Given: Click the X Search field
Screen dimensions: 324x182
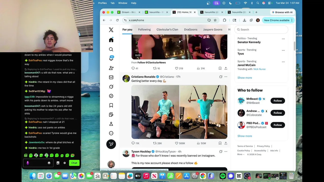Looking at the screenshot, I should tap(261, 30).
